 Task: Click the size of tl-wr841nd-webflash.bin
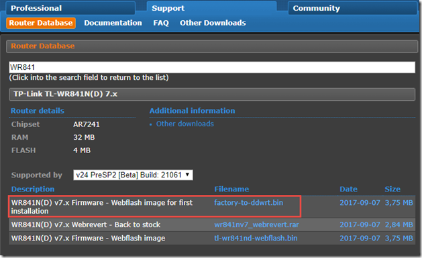(399, 238)
